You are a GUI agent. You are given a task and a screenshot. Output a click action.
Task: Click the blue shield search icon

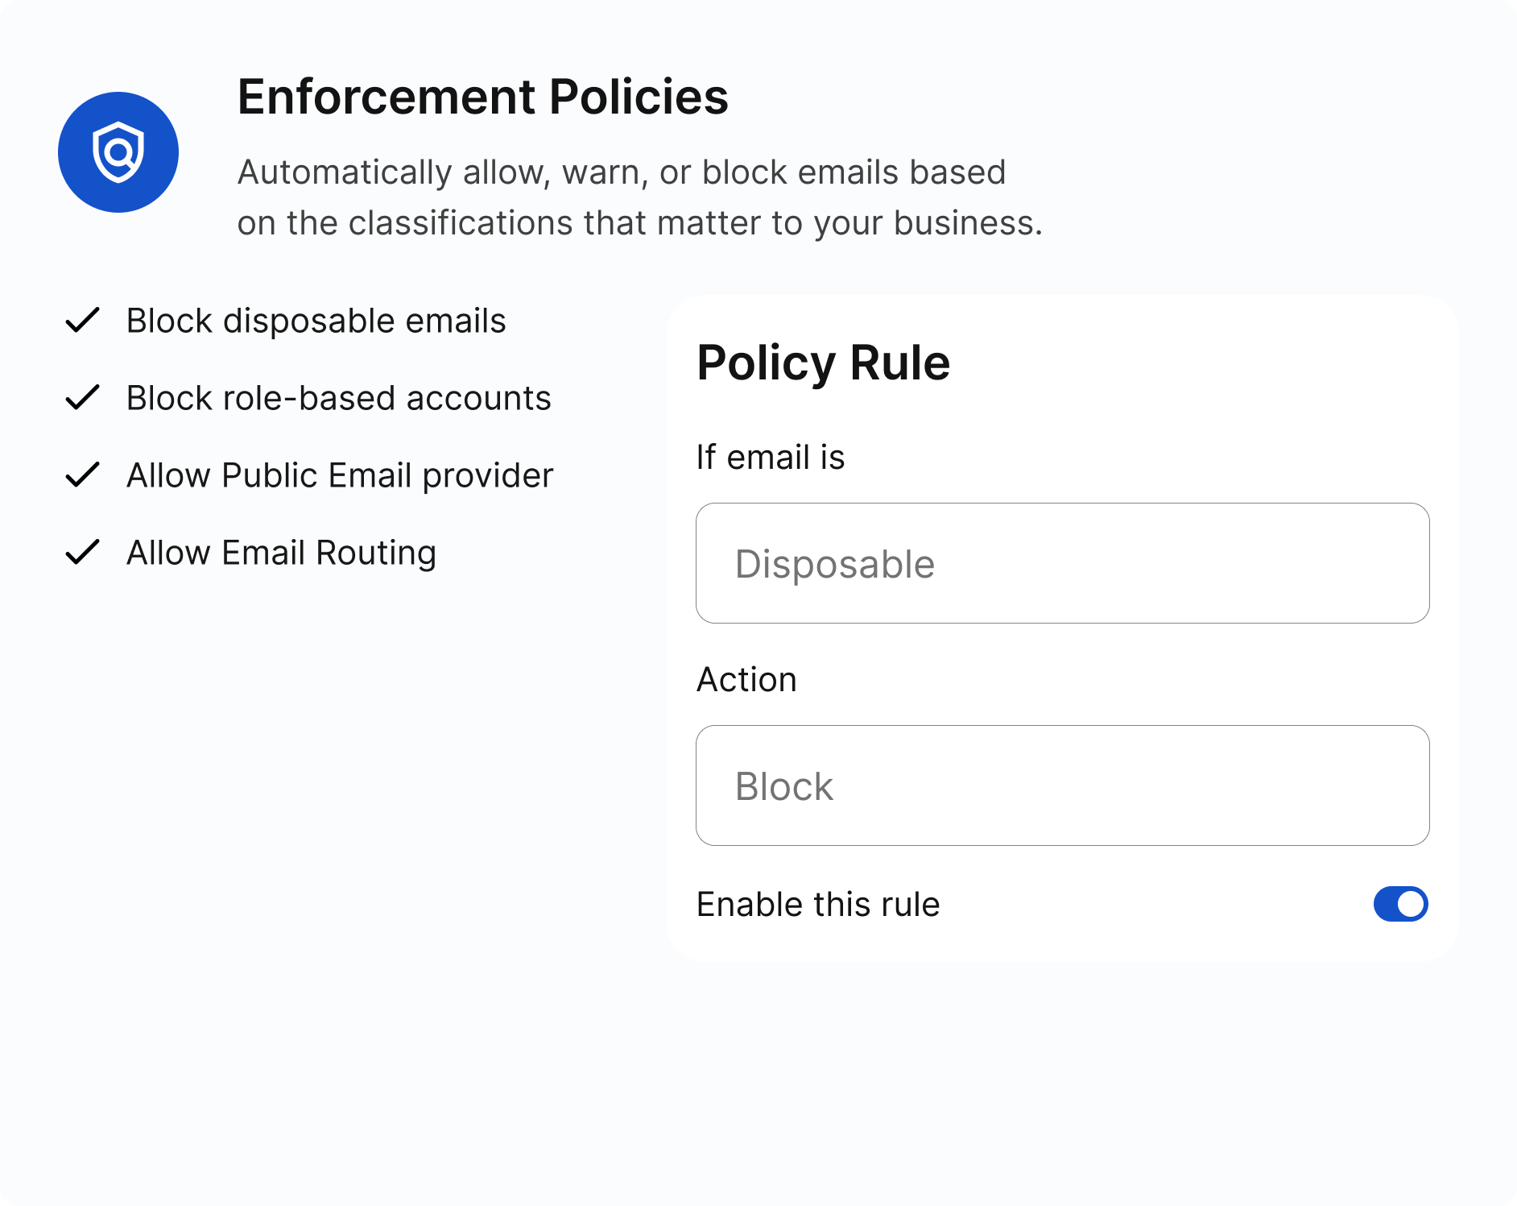coord(118,152)
